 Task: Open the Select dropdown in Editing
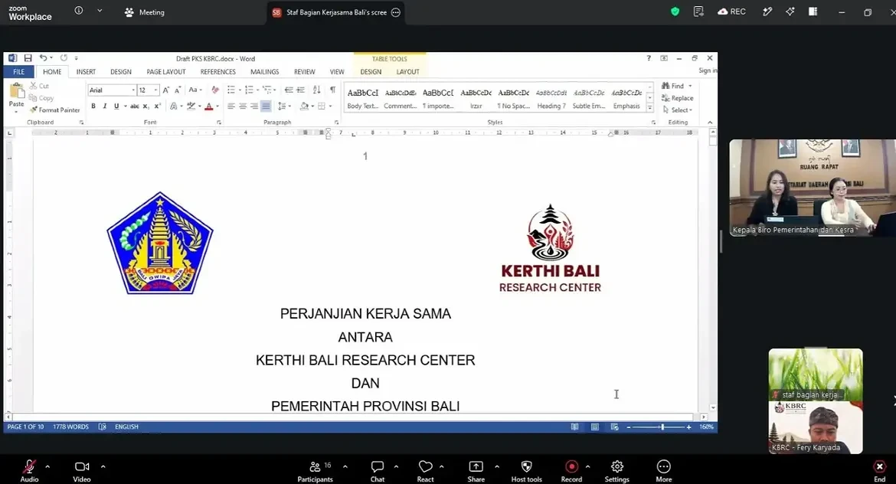(678, 110)
